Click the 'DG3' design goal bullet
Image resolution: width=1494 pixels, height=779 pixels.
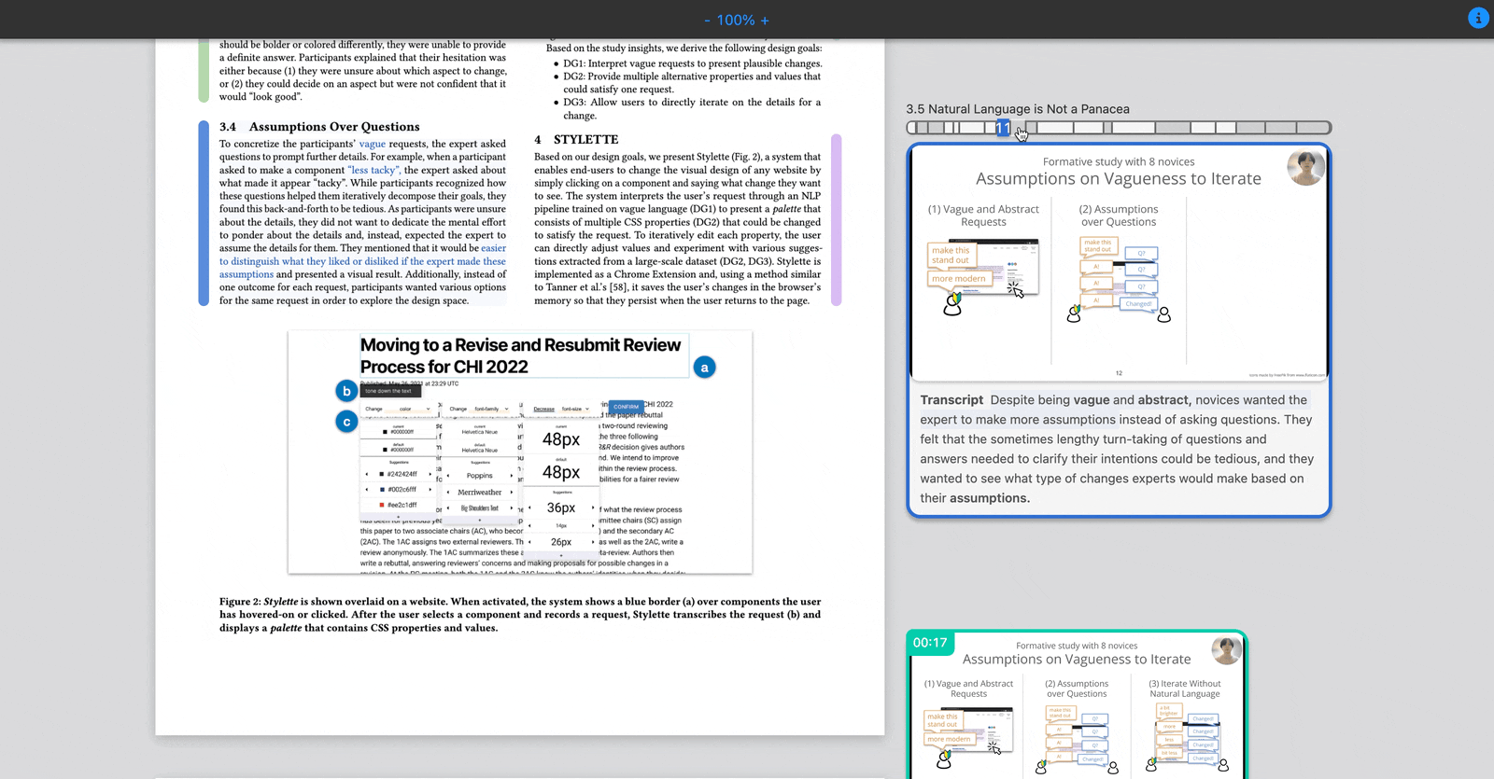click(687, 109)
